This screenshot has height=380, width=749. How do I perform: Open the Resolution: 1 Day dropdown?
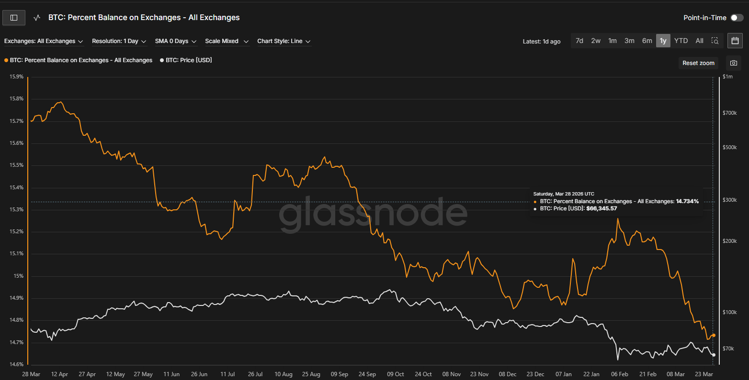click(x=119, y=41)
